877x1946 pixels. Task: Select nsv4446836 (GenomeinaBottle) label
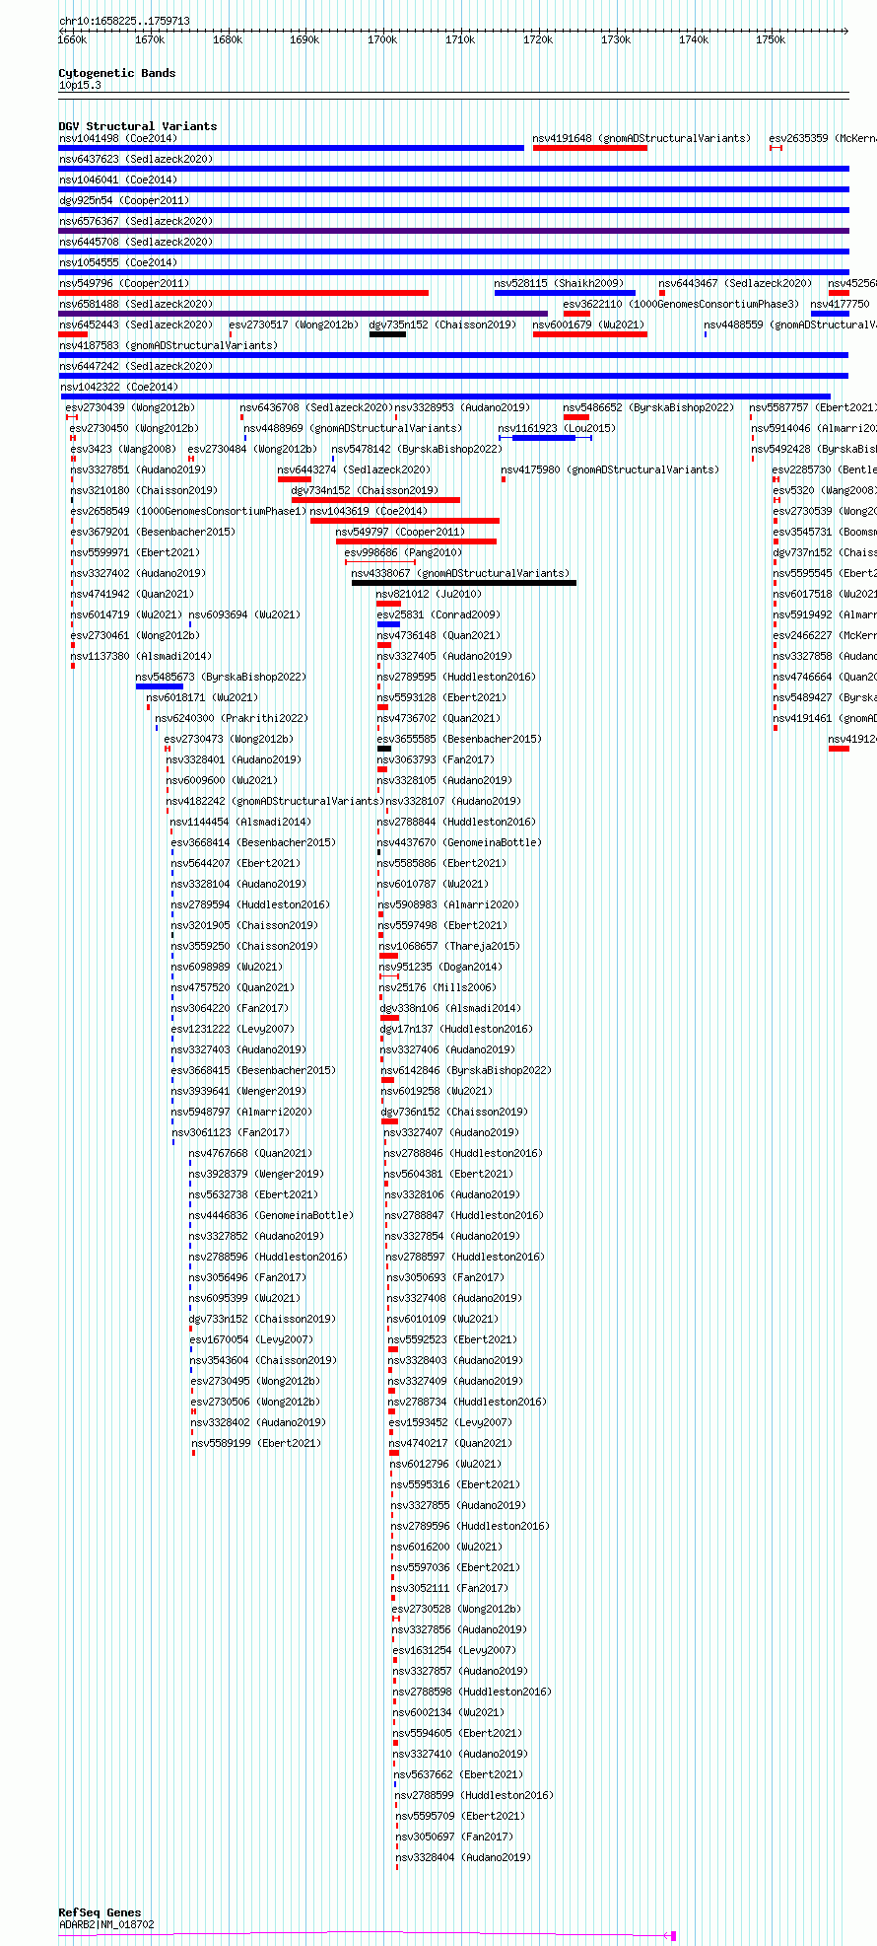click(271, 1215)
